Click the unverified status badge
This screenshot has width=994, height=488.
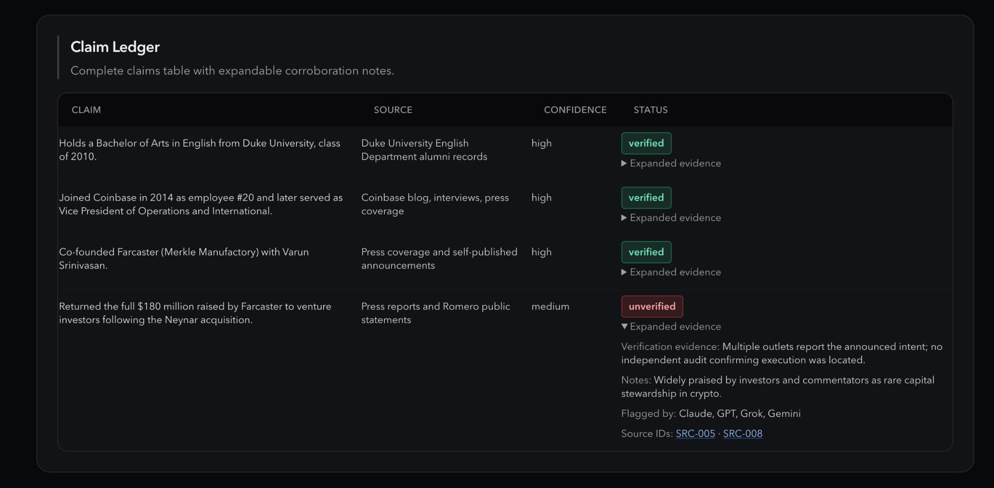pos(652,307)
